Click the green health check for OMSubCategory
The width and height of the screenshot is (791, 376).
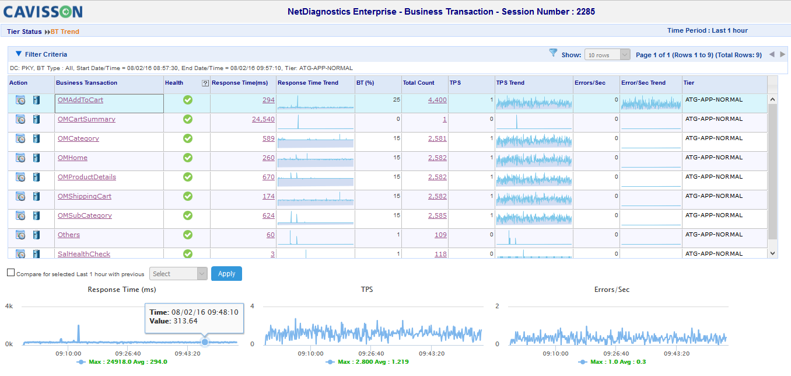tap(188, 215)
